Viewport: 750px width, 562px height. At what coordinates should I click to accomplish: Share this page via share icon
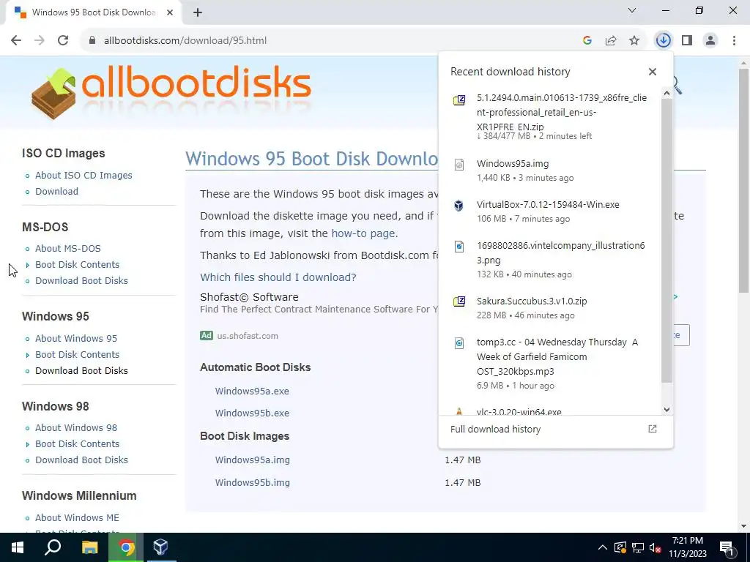611,41
